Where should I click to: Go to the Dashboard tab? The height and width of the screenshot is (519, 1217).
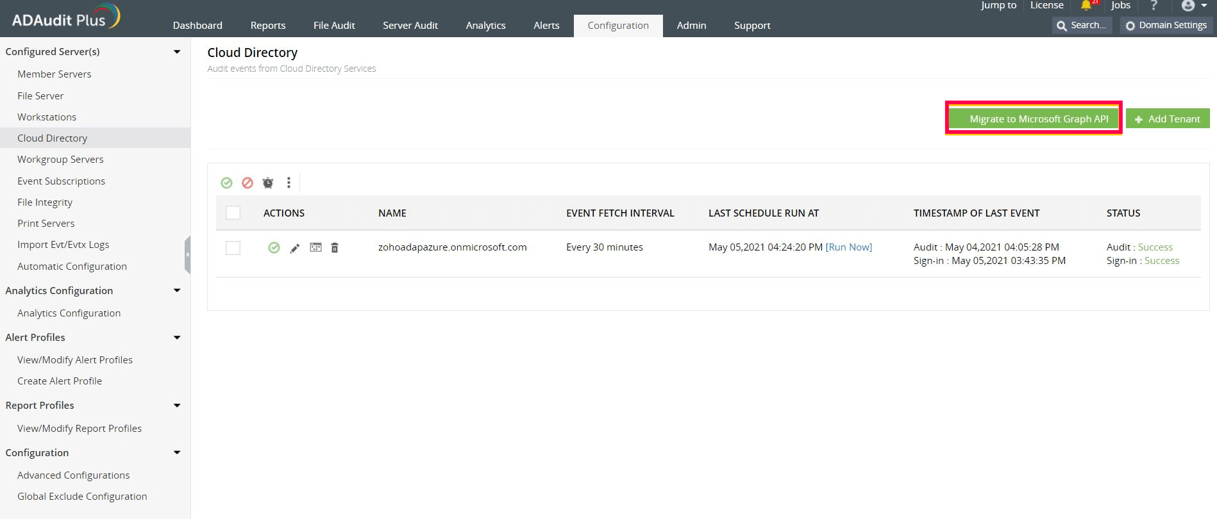[x=197, y=26]
